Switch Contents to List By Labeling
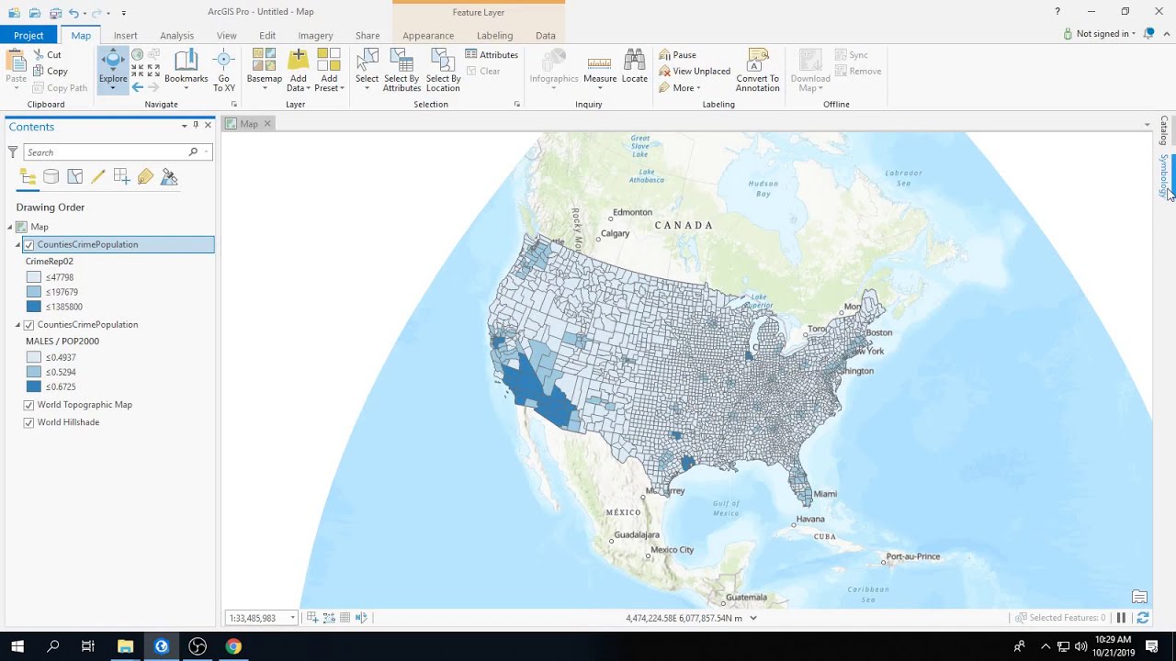The image size is (1176, 661). (145, 176)
